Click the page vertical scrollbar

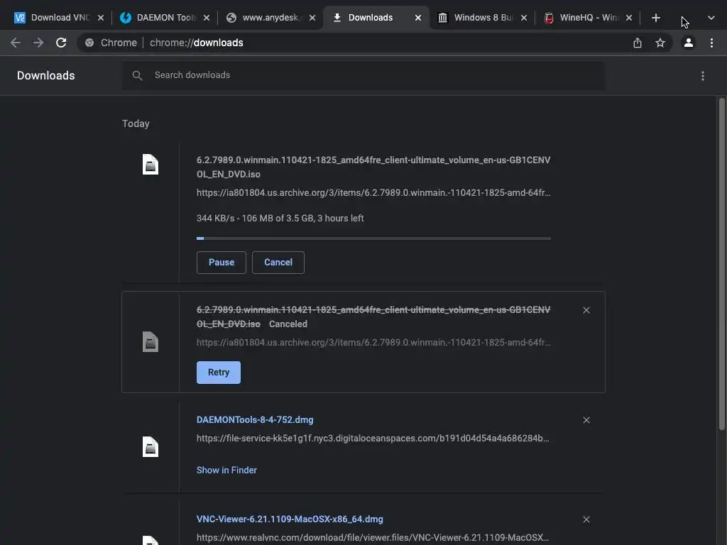click(722, 264)
